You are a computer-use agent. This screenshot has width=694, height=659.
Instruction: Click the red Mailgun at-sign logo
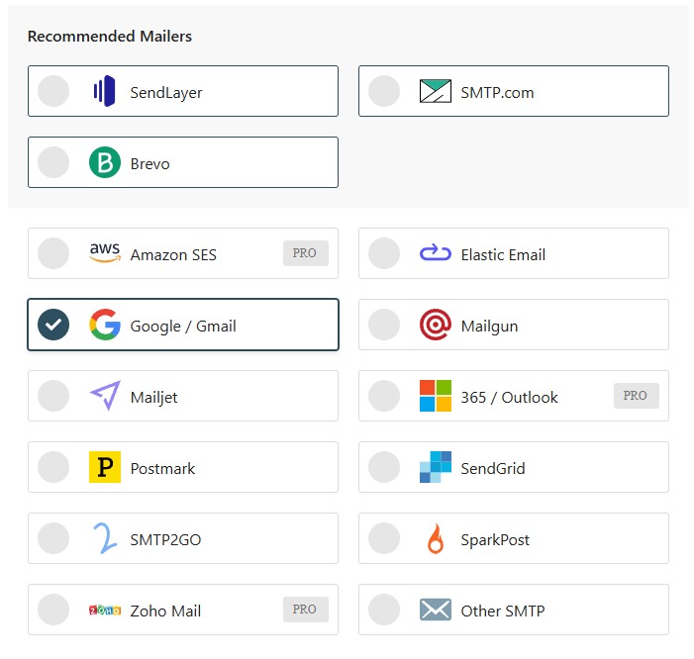tap(436, 325)
